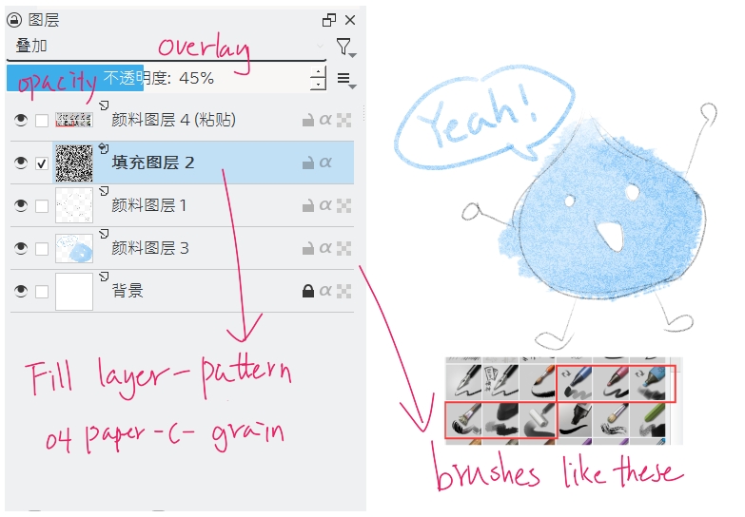Click alpha checker icon of 颜料图层 3
Screen dimensions: 745x517
344,248
